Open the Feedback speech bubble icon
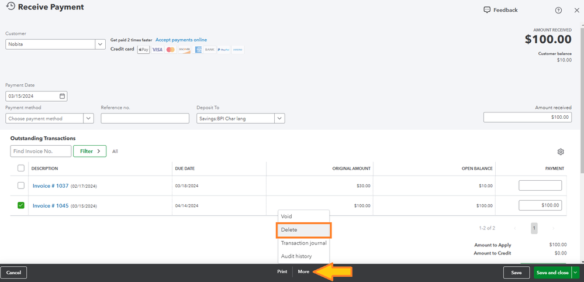584x282 pixels. pyautogui.click(x=487, y=10)
